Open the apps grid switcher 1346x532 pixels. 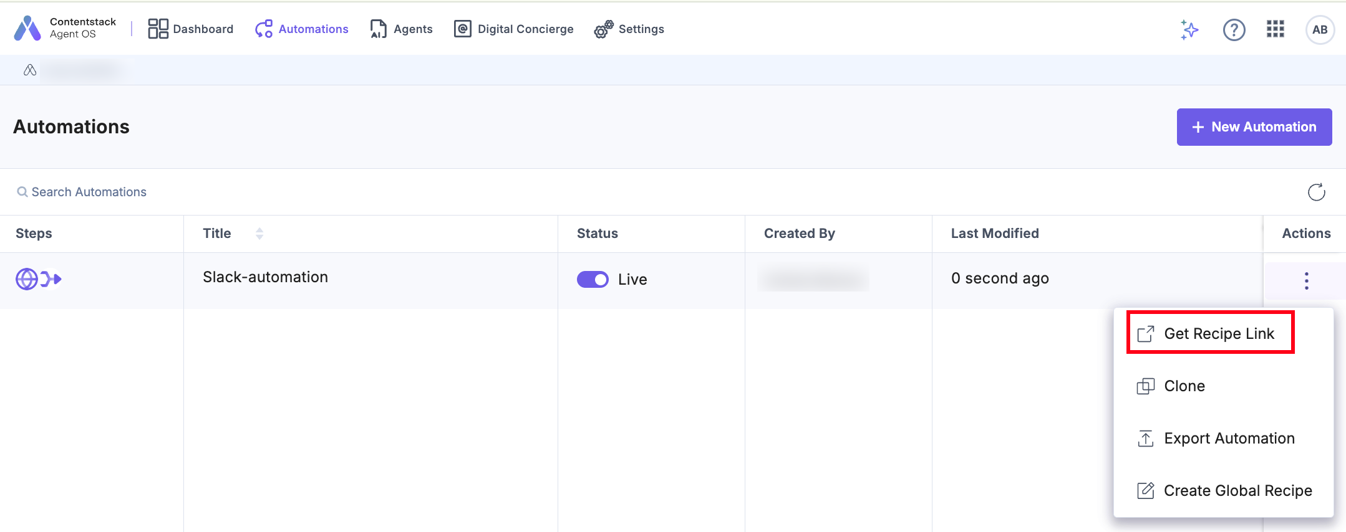[x=1276, y=29]
